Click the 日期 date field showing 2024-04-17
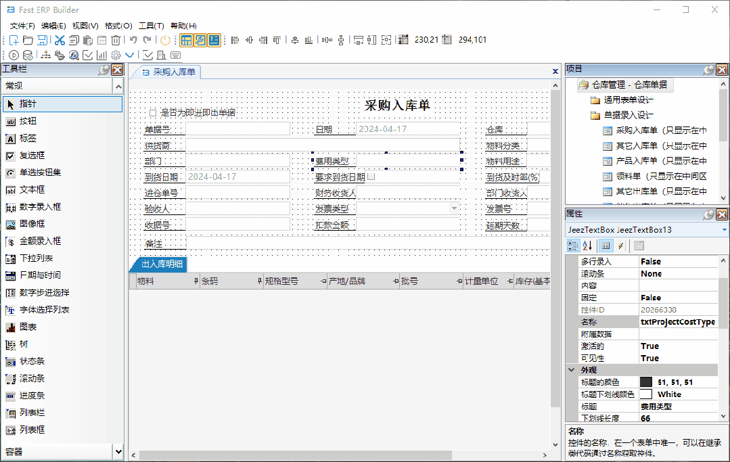This screenshot has height=462, width=730. click(406, 129)
